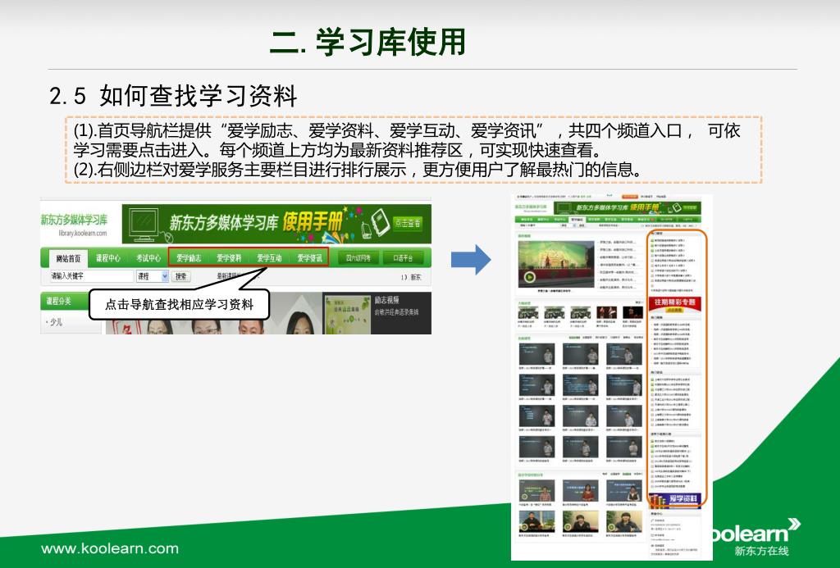Click the orange button atop the full-page screenshot
840x568 pixels.
(629, 197)
